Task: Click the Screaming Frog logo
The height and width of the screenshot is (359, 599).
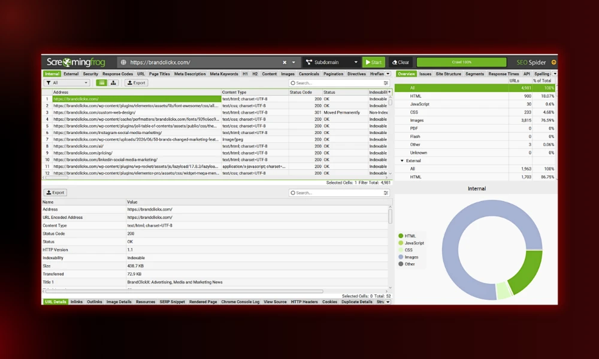Action: click(x=75, y=62)
